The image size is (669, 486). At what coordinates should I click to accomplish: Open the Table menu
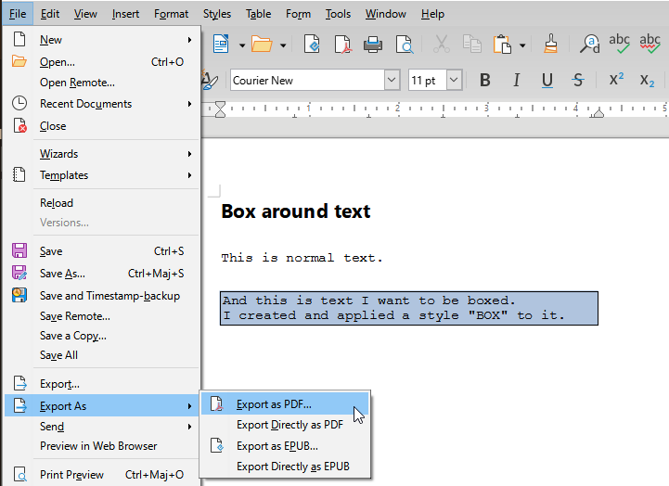[x=258, y=14]
